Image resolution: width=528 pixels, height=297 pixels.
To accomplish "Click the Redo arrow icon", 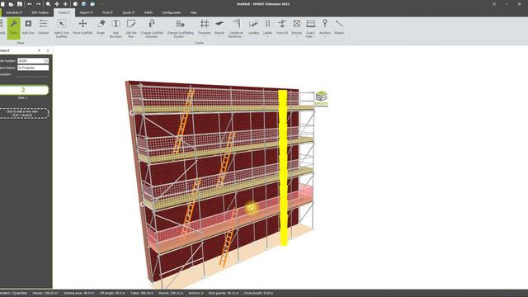I will (38, 4).
